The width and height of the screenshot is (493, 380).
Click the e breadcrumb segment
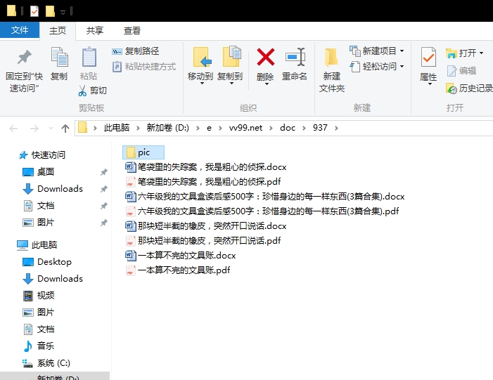[x=209, y=128]
